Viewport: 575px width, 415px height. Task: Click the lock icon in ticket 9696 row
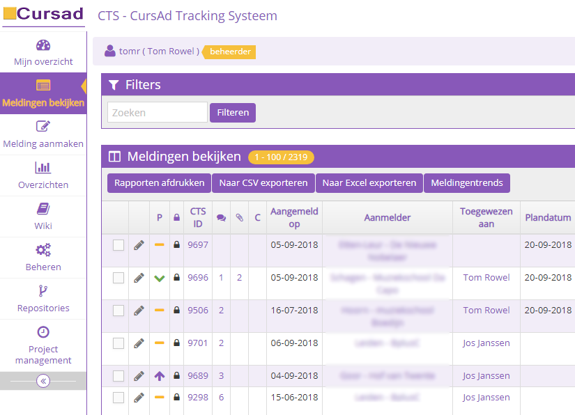click(x=176, y=278)
